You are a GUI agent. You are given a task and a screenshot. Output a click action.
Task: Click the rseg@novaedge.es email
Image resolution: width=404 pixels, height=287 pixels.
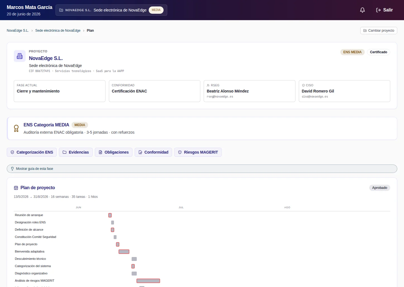coord(220,97)
